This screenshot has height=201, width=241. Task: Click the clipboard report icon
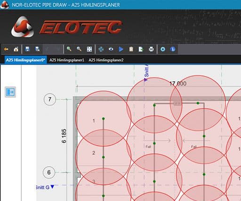[131, 49]
